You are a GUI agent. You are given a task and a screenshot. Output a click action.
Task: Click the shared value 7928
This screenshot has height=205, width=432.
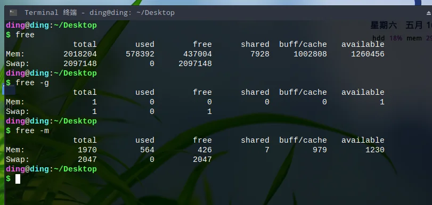(x=260, y=54)
